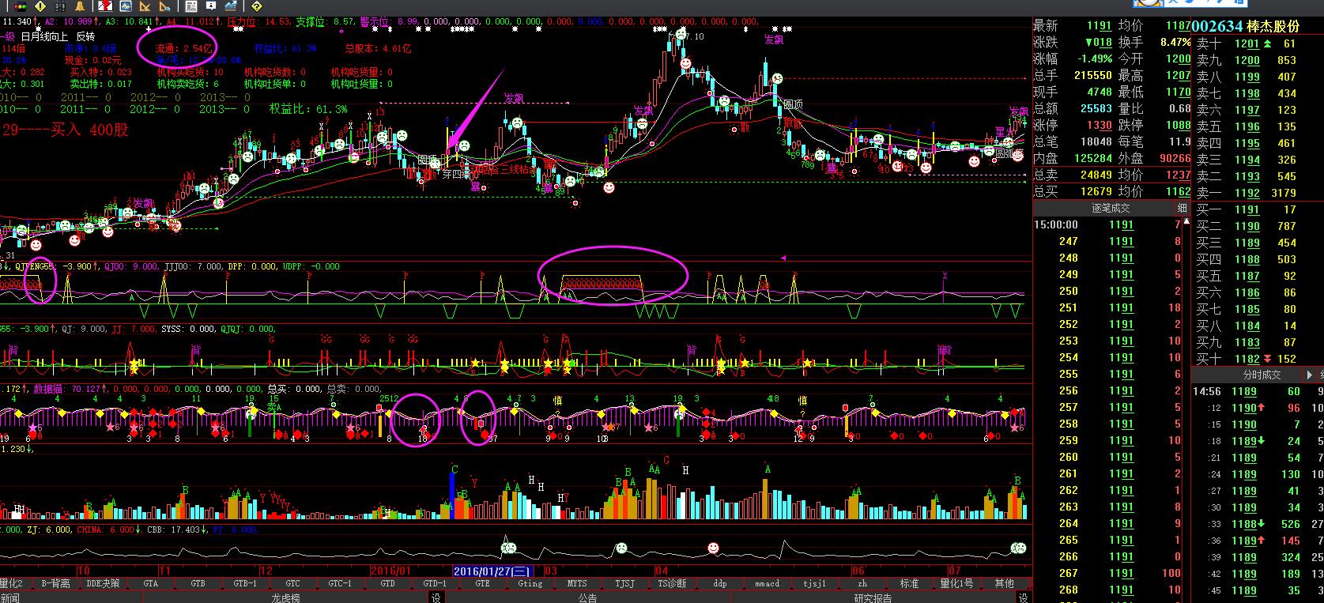This screenshot has width=1324, height=603.
Task: Open the 龙虎榜 section
Action: tap(285, 597)
